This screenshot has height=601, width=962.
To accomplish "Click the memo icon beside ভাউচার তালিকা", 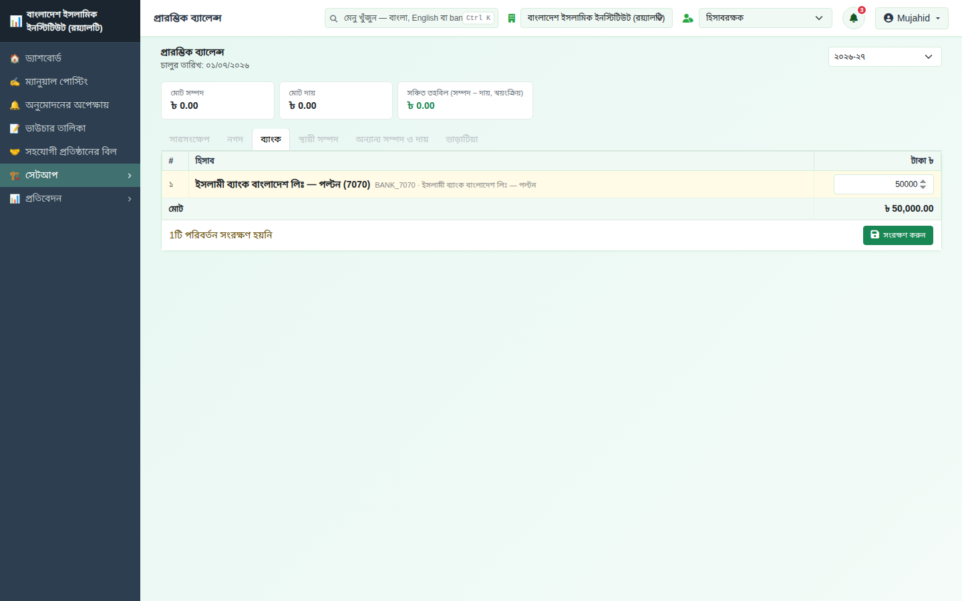I will click(15, 129).
